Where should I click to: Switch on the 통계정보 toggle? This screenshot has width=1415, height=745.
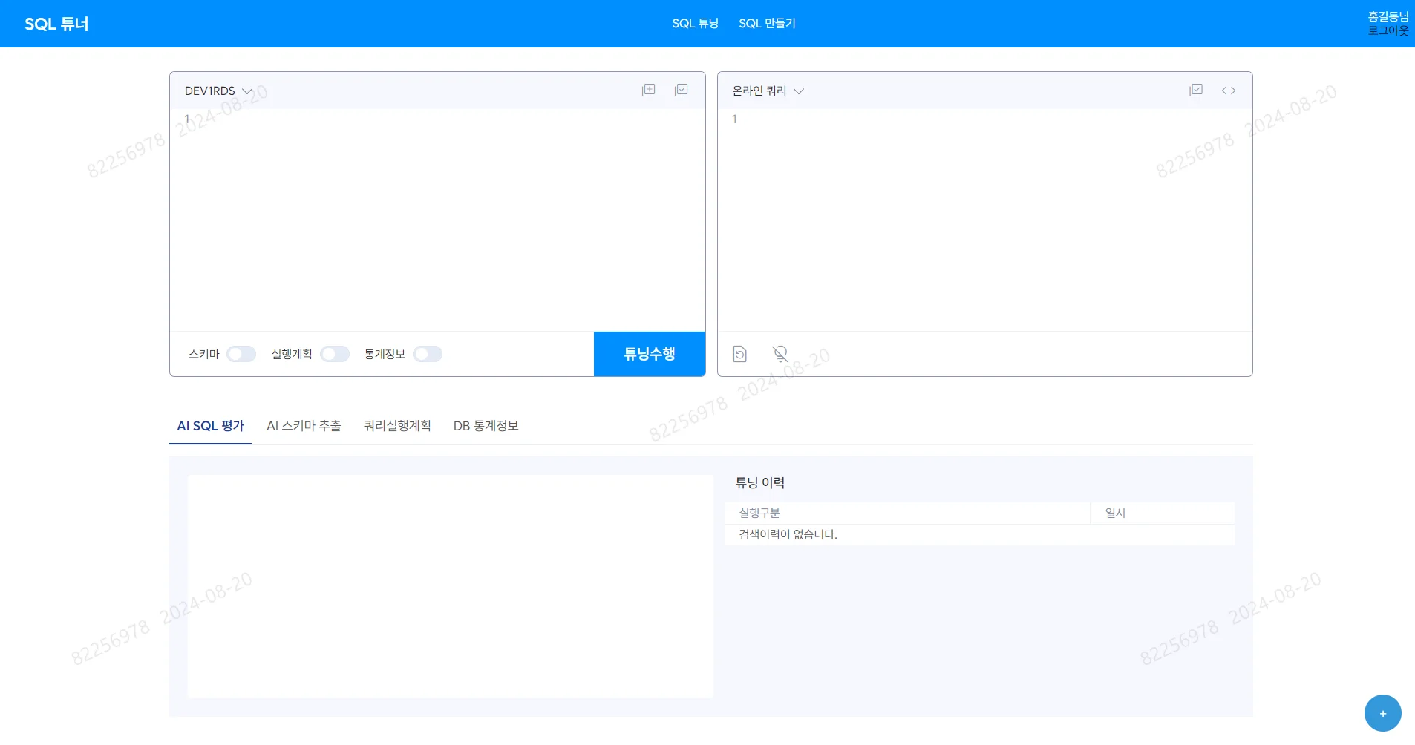(x=428, y=354)
